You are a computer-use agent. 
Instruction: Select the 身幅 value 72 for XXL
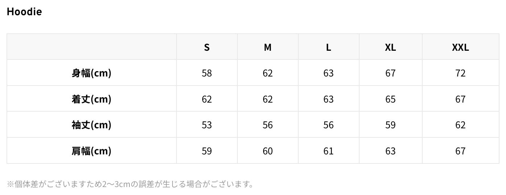click(x=460, y=73)
